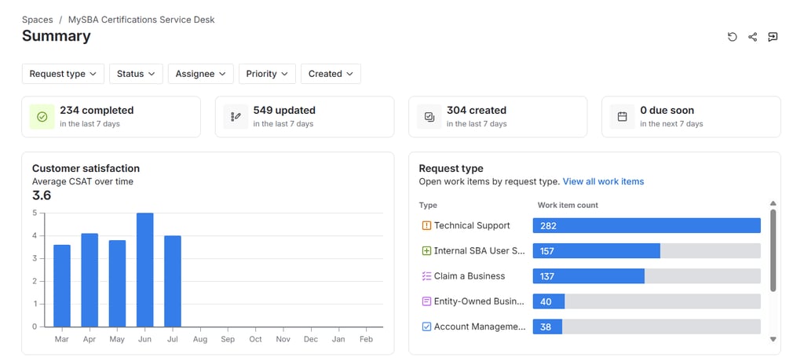Open the View all work items link
804x361 pixels.
pyautogui.click(x=603, y=181)
